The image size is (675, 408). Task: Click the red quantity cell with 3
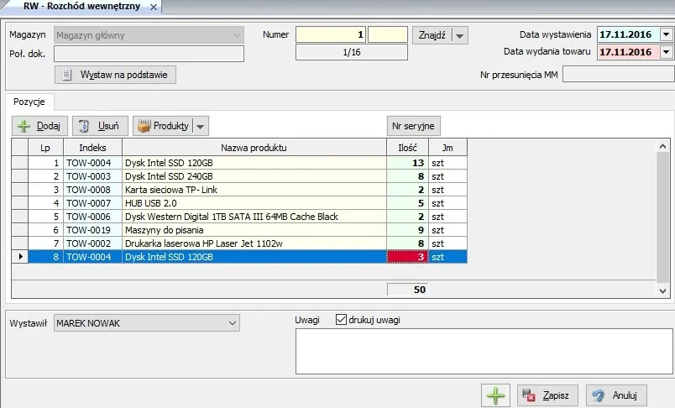click(408, 257)
